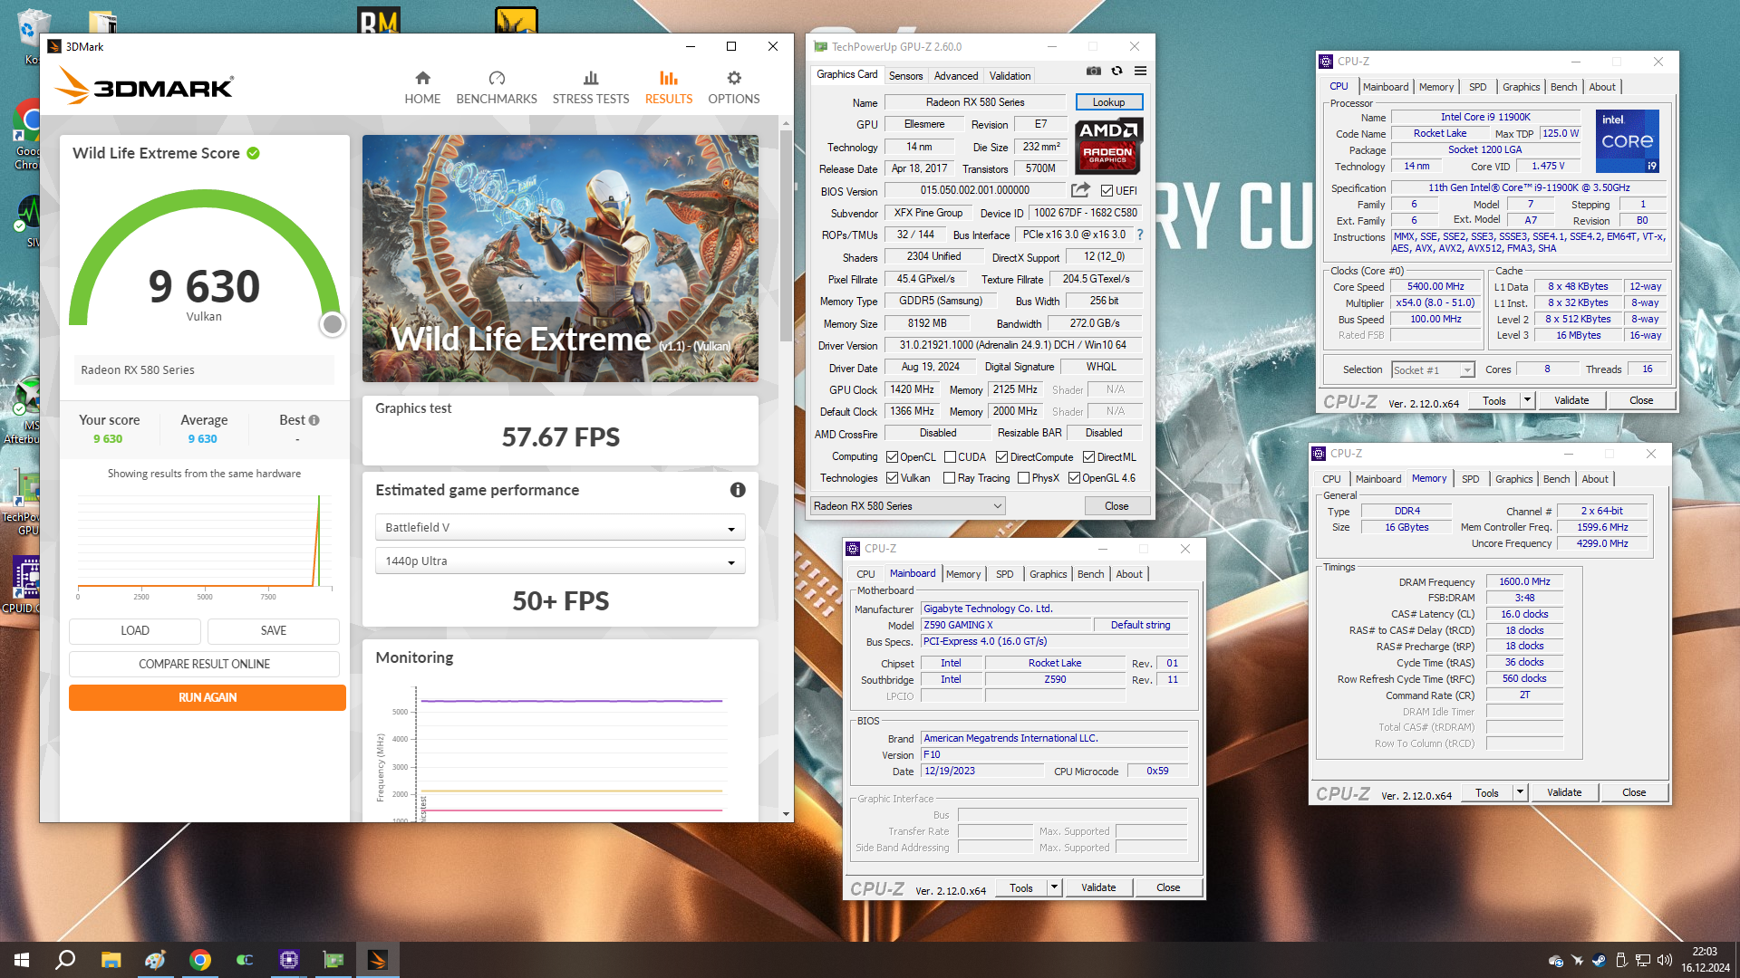The image size is (1740, 978).
Task: Open Chrome from taskbar
Action: [x=200, y=960]
